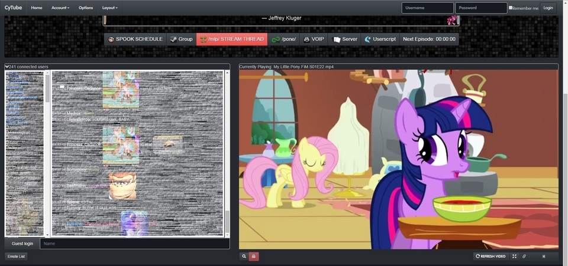Toggle the red playlist lock button
The height and width of the screenshot is (266, 568).
254,256
